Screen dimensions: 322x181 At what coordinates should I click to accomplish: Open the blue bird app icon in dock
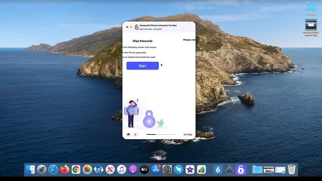point(179,169)
